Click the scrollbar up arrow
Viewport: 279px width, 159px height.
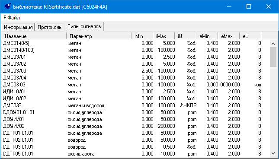click(x=273, y=44)
